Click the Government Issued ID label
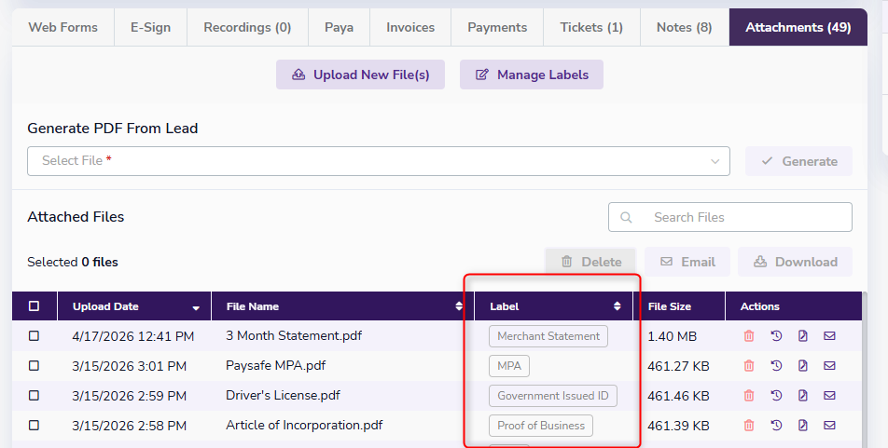 coord(553,396)
